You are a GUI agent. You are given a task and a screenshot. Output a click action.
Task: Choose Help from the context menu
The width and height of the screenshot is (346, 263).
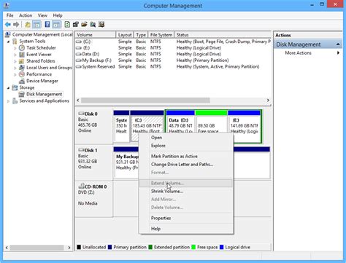click(185, 229)
